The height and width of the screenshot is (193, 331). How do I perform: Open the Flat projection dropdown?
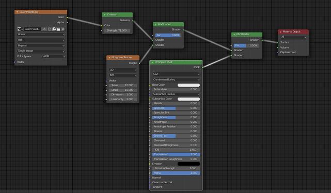41,40
